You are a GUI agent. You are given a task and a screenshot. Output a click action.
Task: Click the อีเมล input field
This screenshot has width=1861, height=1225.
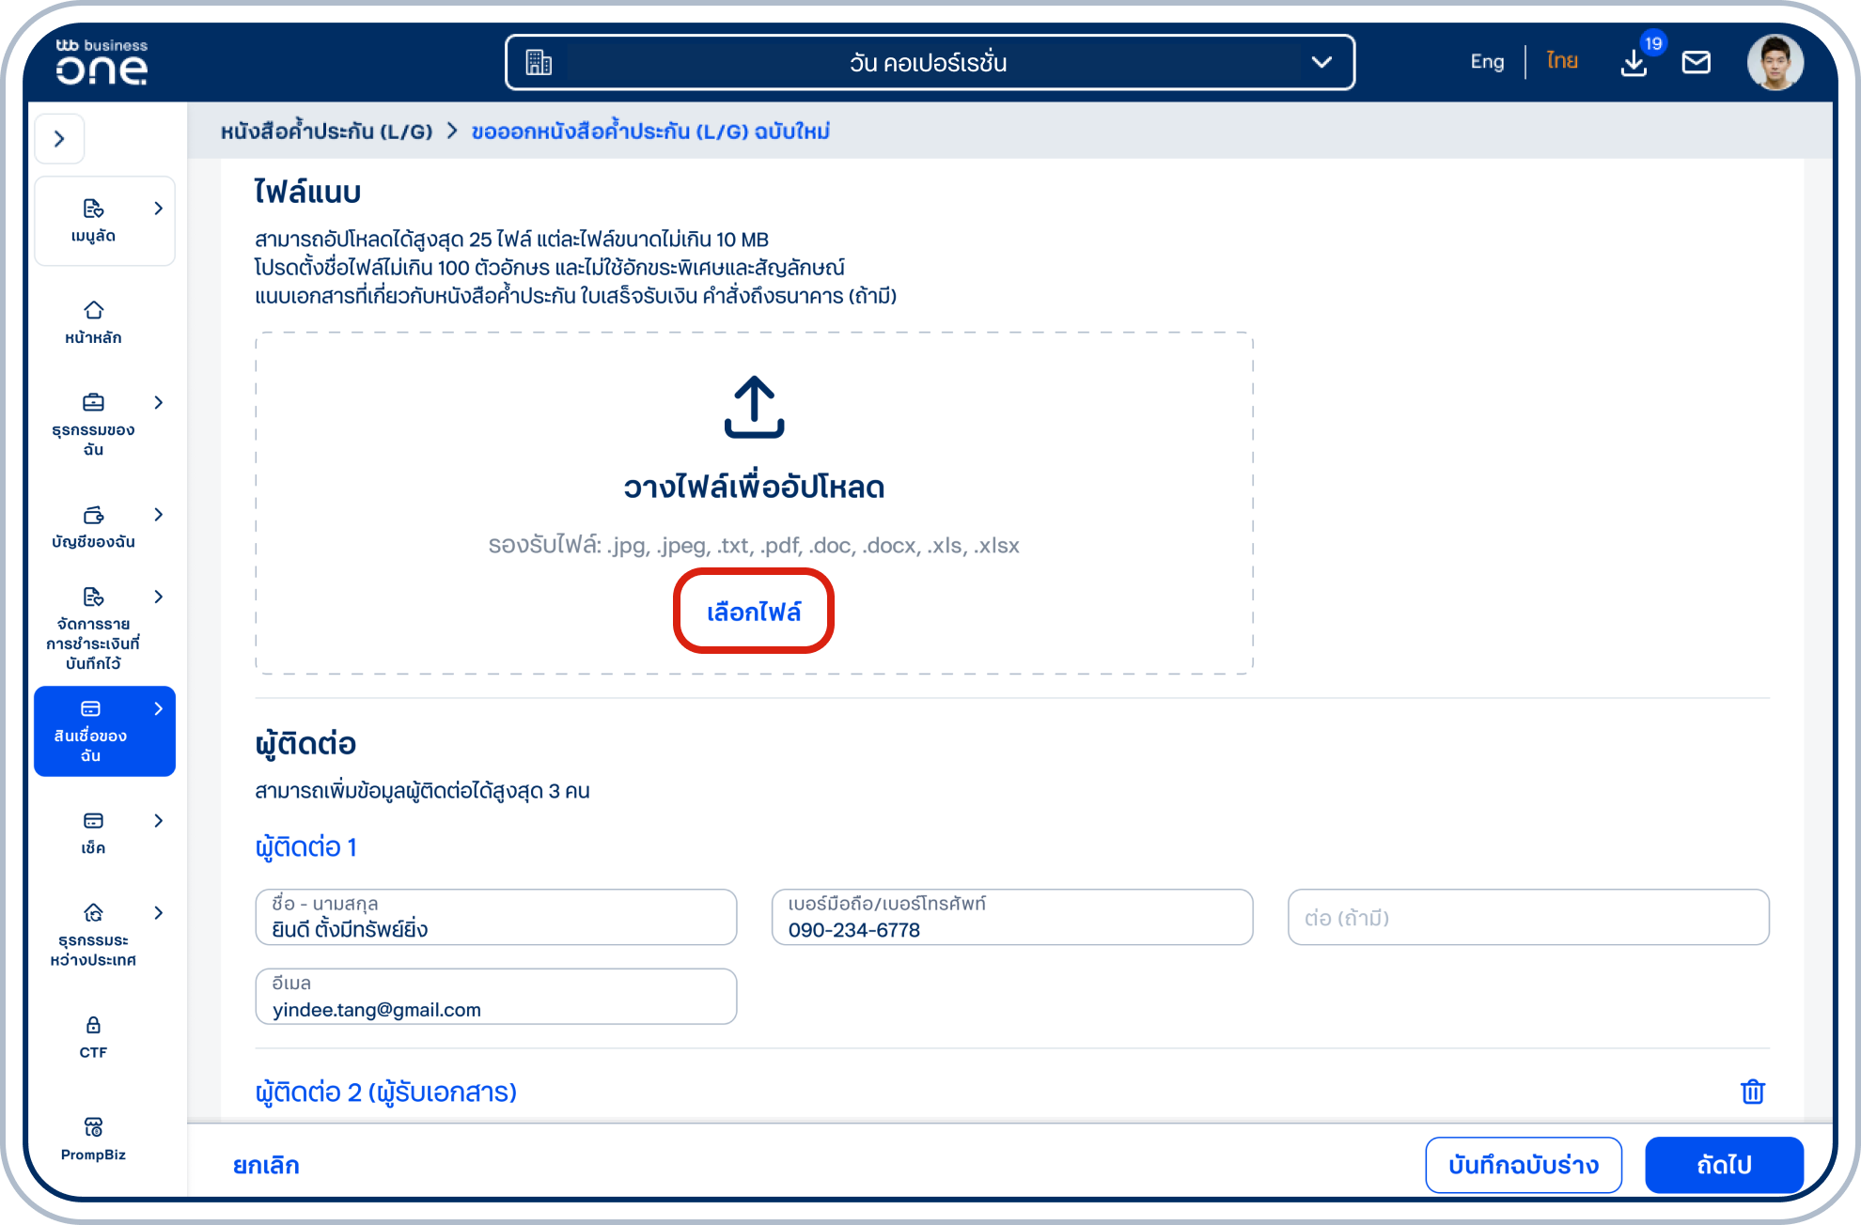[495, 998]
